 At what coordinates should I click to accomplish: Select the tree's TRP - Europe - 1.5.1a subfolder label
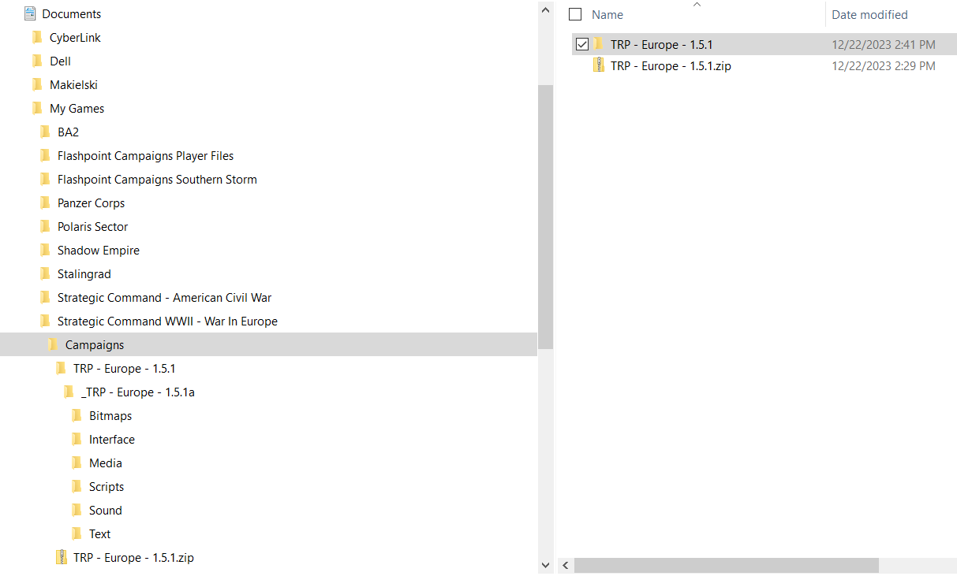tap(137, 392)
